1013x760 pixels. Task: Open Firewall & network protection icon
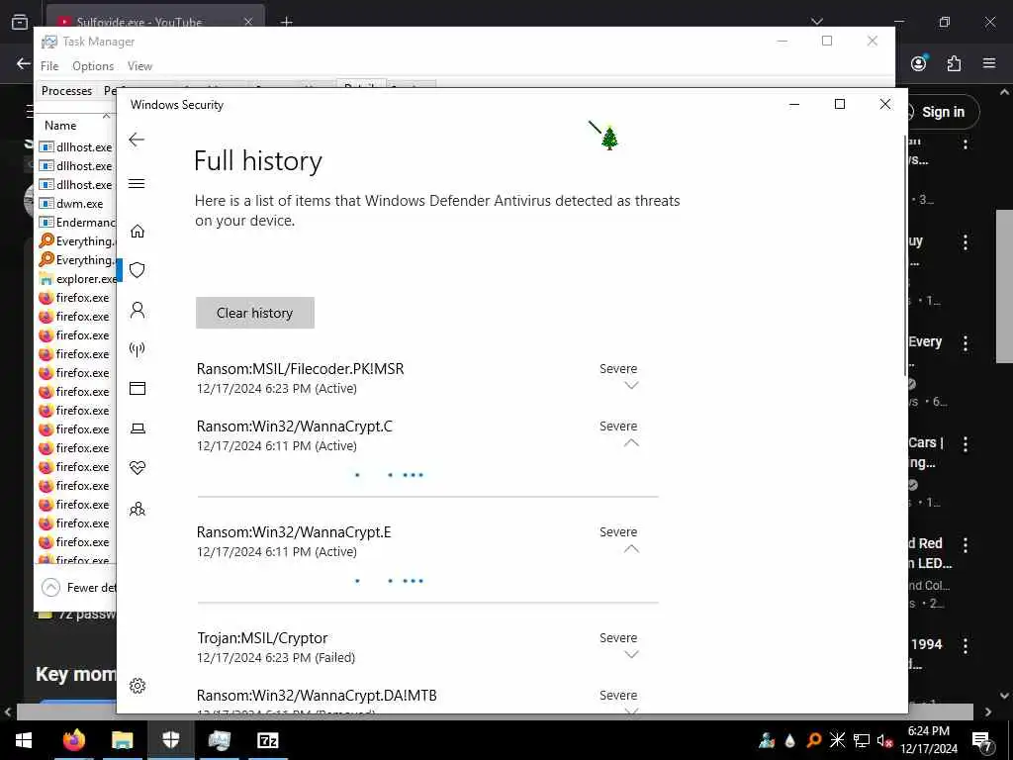pyautogui.click(x=137, y=349)
